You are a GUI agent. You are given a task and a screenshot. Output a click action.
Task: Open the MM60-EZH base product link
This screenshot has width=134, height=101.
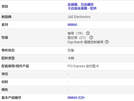[x=76, y=98]
